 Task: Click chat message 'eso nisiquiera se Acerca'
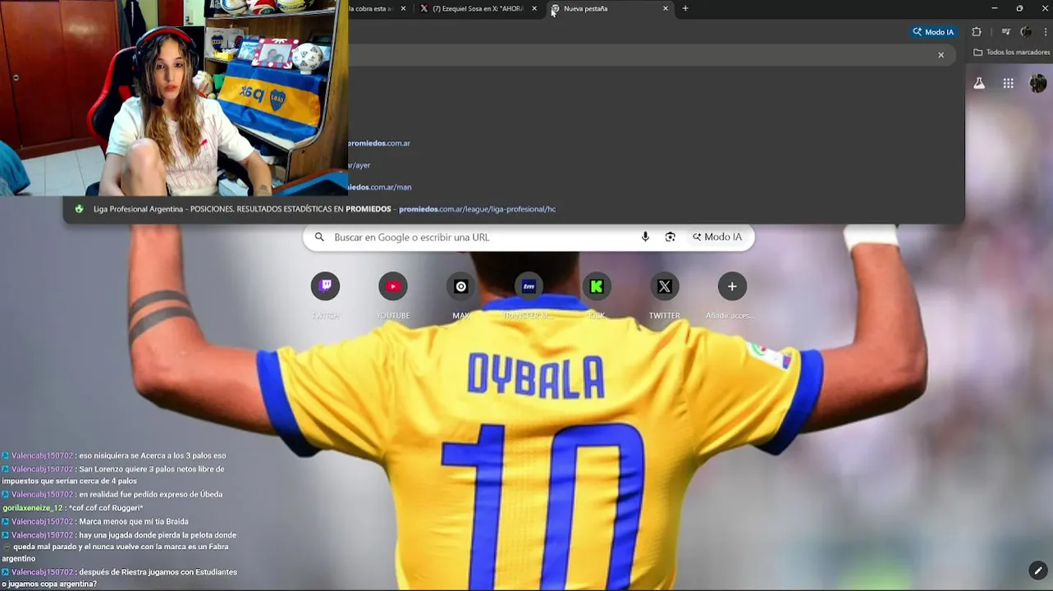[x=153, y=456]
